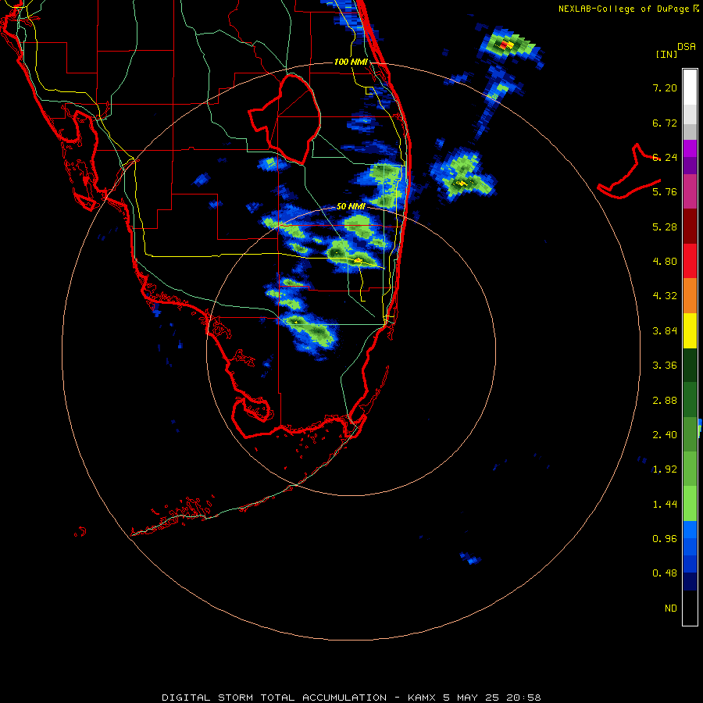Pick the black ND swatch on the scale
703x703 pixels.
(x=690, y=608)
